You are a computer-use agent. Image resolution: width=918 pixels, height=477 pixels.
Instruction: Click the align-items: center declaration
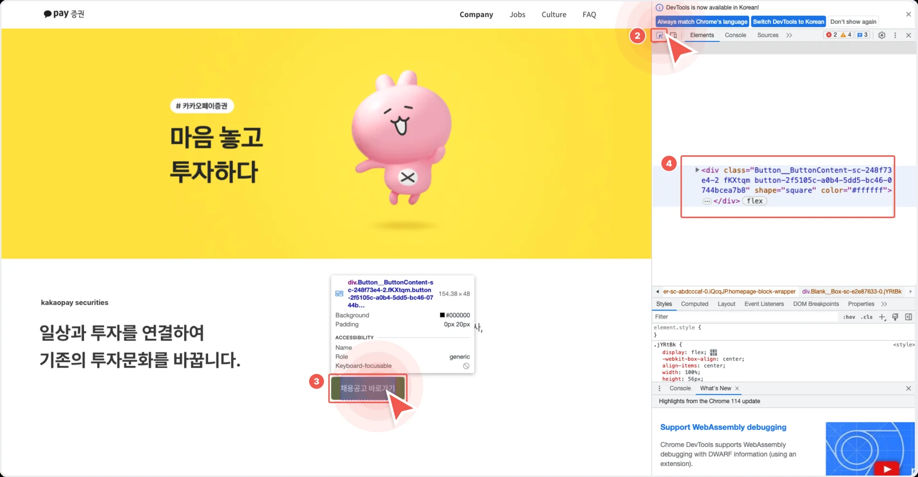pos(693,366)
